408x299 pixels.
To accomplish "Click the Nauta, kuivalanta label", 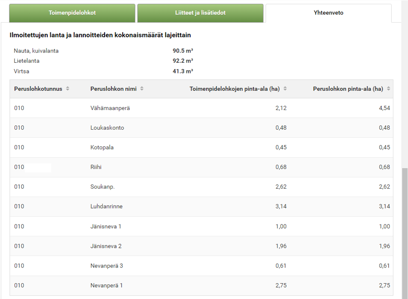I will [36, 51].
